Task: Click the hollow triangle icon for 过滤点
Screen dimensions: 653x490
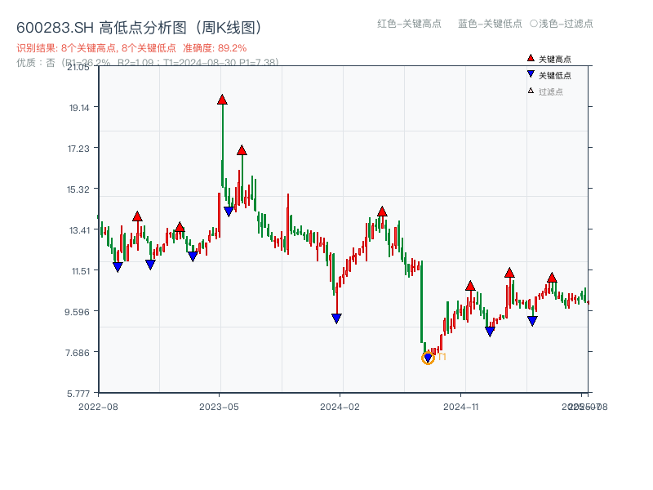Action: click(531, 91)
